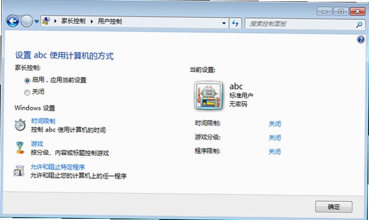Screen dimensions: 369x220
Task: Click the 设置 abc 使用计算机的方式 heading
Action: [64, 55]
